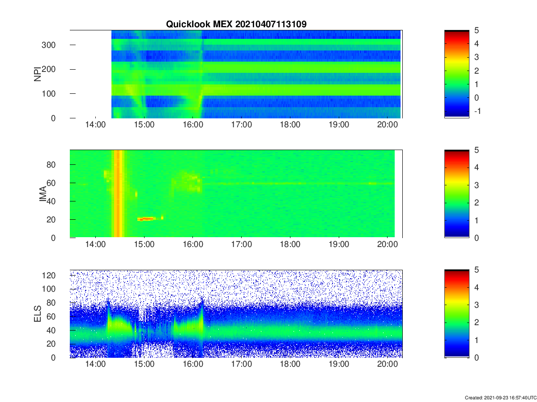Click 17:00 under the IMA plot
The image size is (537, 402).
point(242,245)
